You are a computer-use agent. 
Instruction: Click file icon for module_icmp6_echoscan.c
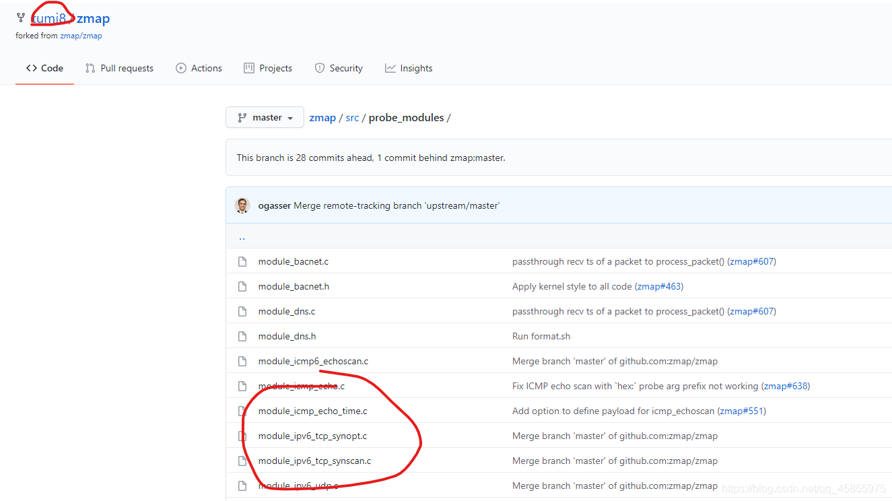click(242, 361)
